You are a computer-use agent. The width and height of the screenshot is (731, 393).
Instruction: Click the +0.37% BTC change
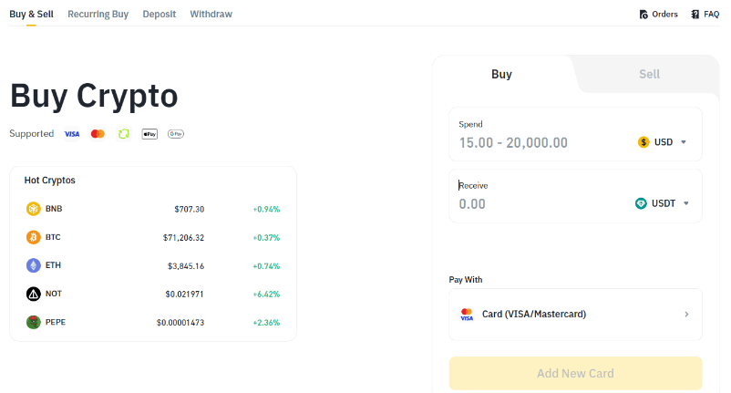point(266,238)
